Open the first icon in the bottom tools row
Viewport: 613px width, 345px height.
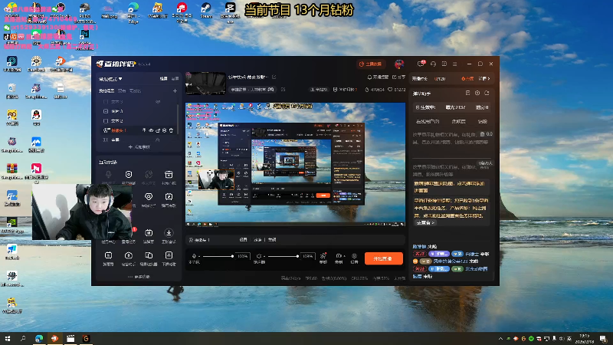pyautogui.click(x=108, y=255)
